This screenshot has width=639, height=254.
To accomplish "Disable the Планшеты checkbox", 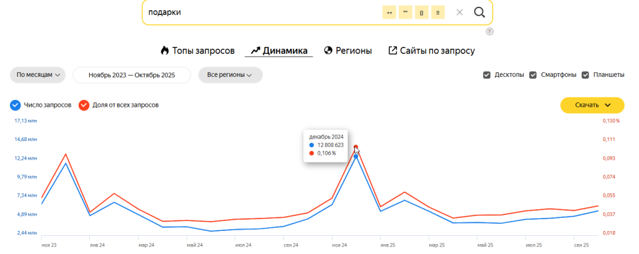I will coord(585,75).
